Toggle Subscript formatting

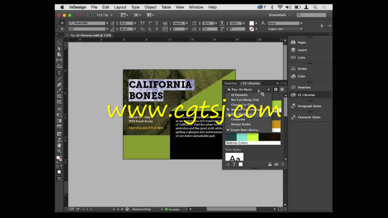tap(150, 29)
